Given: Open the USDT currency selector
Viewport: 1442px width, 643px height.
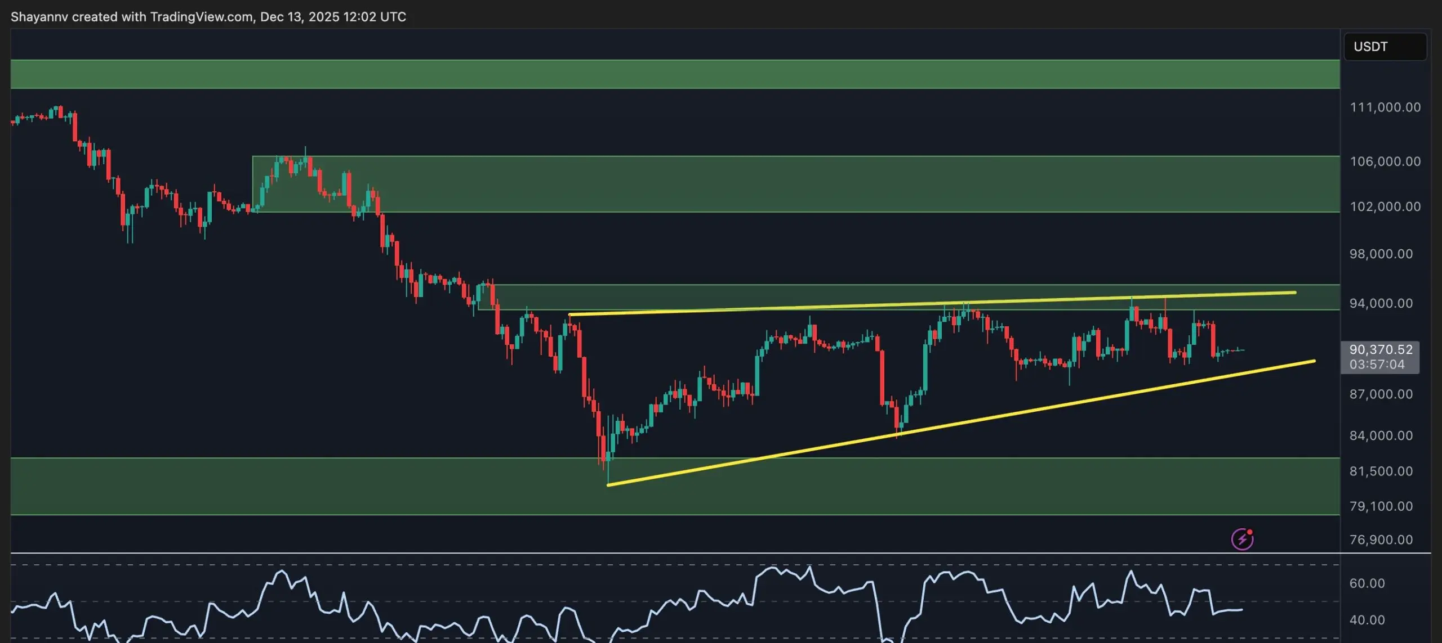Looking at the screenshot, I should coord(1385,47).
